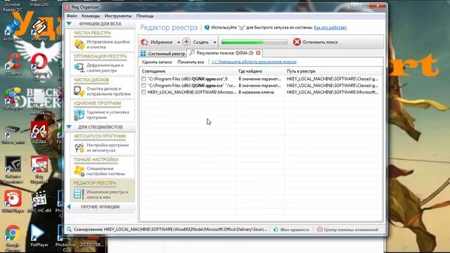This screenshot has height=253, width=450.
Task: Open Google Chrome desktop shortcut
Action: [x=12, y=238]
